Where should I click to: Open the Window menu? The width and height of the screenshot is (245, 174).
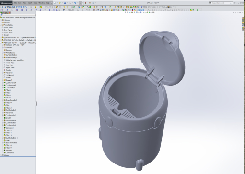pyautogui.click(x=42, y=3)
